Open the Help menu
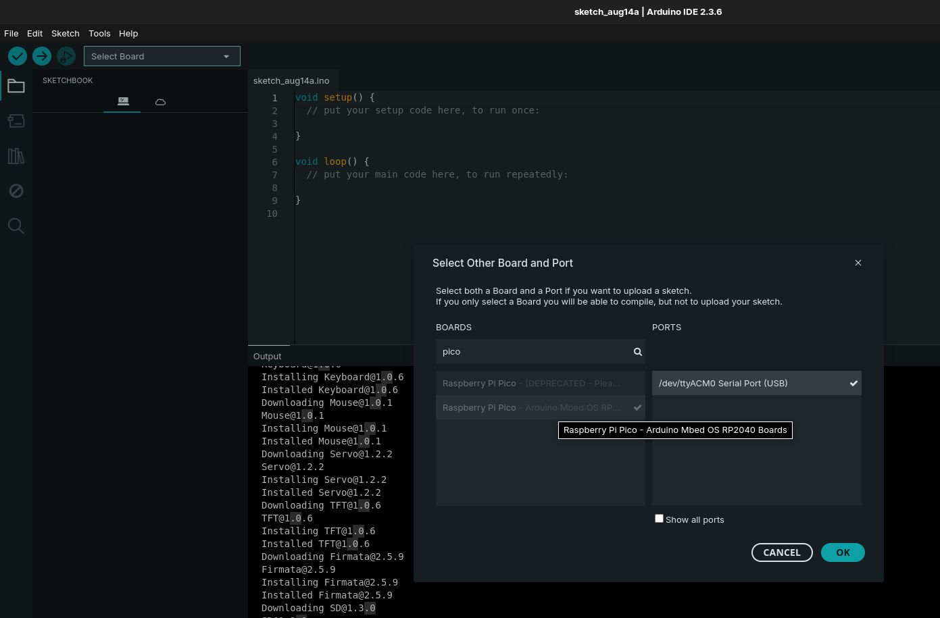The height and width of the screenshot is (618, 940). 128,33
